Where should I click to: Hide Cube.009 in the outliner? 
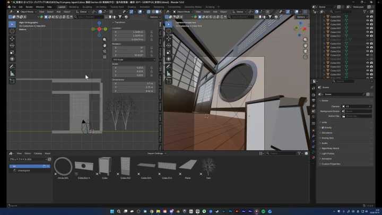[367, 28]
